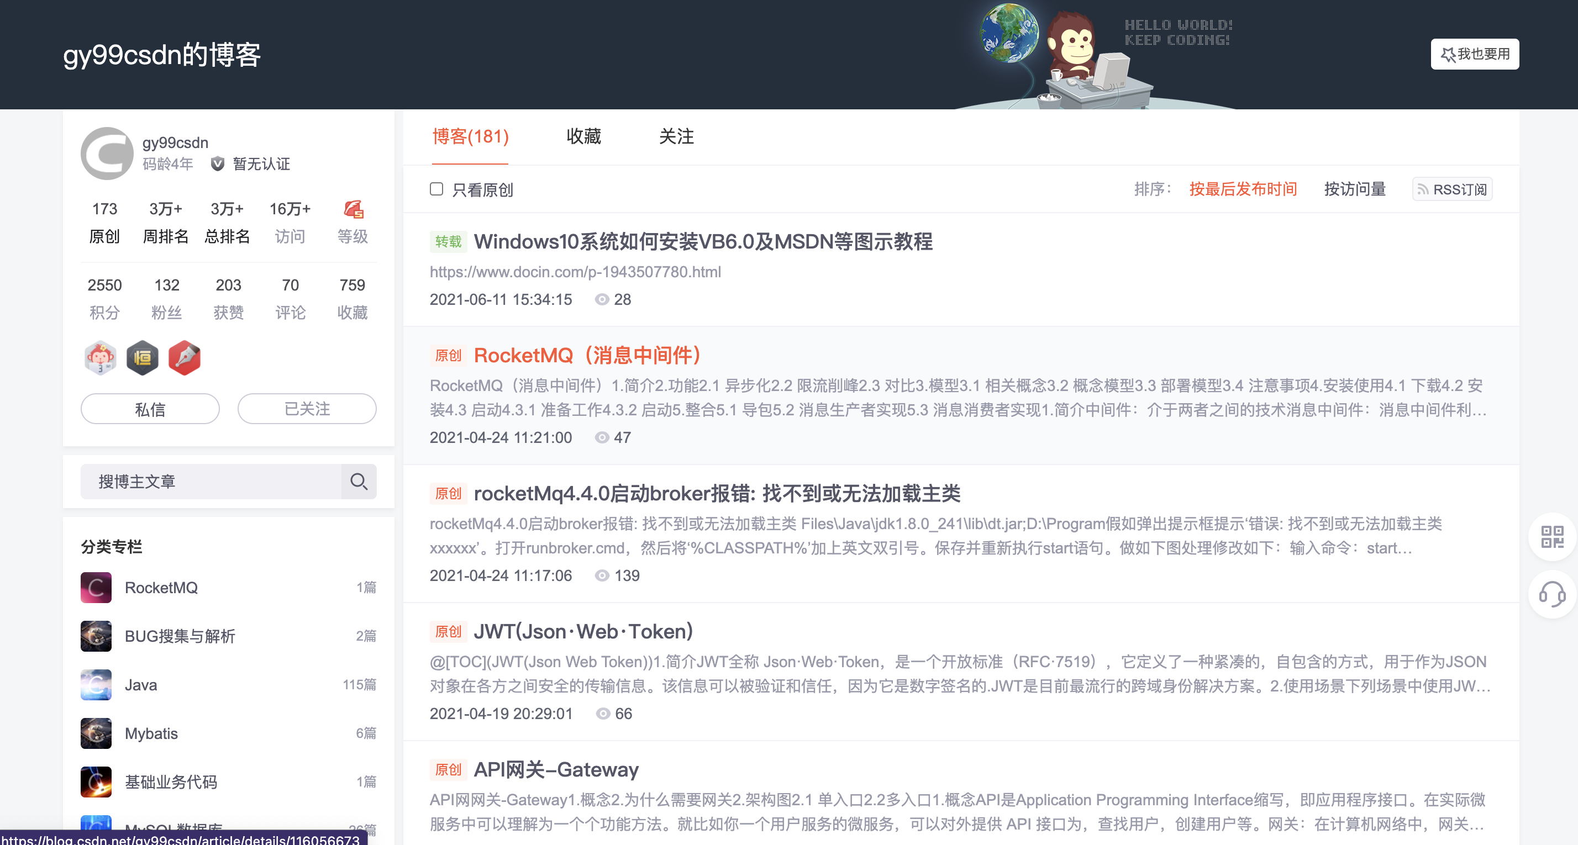Click the Java category thumbnail
Image resolution: width=1578 pixels, height=845 pixels.
[x=96, y=685]
